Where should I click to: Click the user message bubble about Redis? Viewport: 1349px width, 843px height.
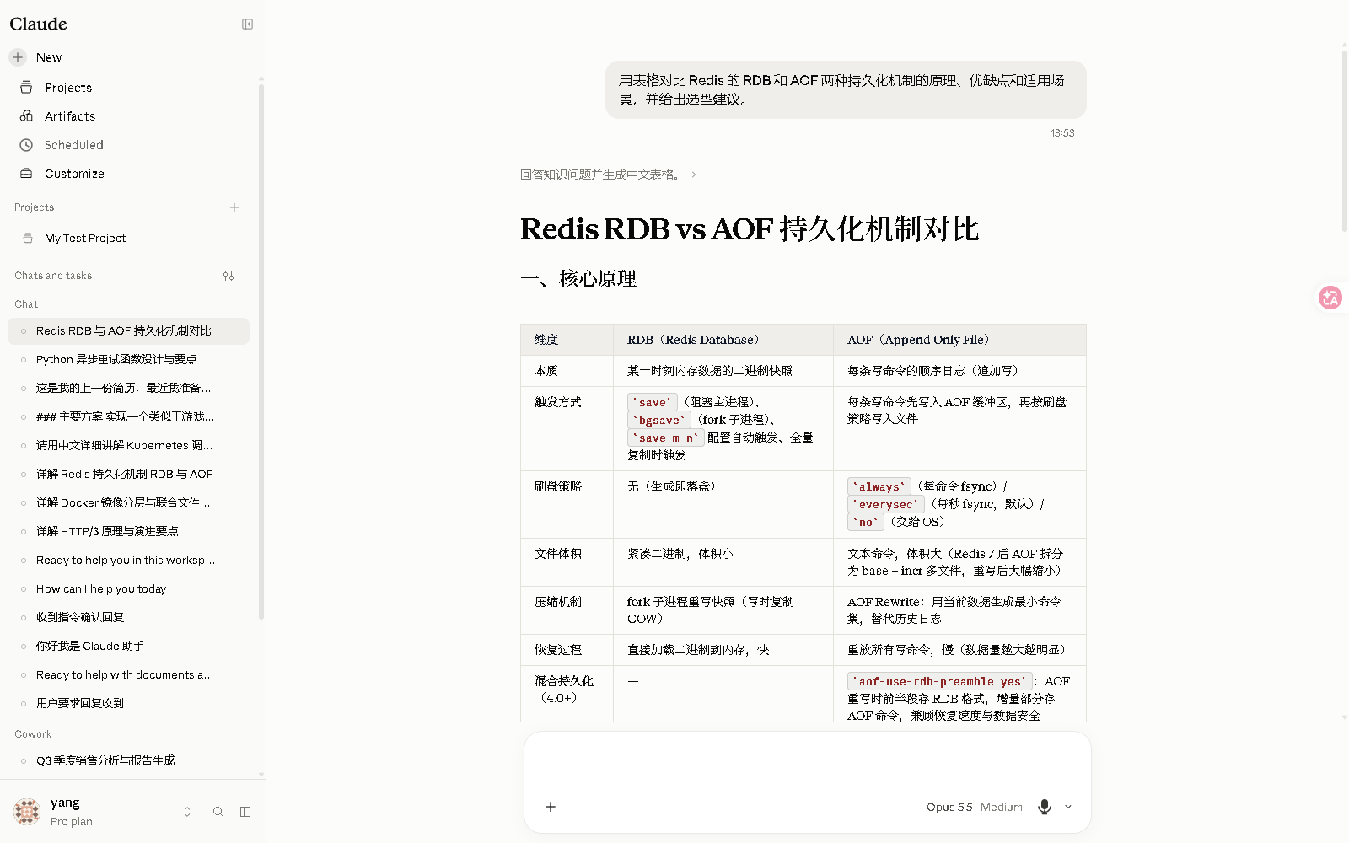point(846,89)
